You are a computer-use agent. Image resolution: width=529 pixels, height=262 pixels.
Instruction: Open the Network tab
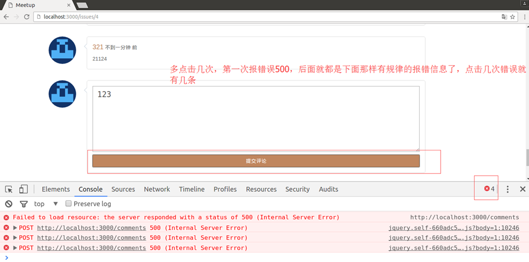tap(157, 189)
